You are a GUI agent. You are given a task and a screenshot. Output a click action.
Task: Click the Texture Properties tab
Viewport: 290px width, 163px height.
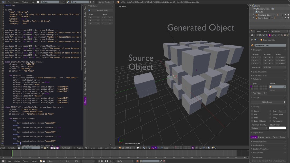pos(285,35)
